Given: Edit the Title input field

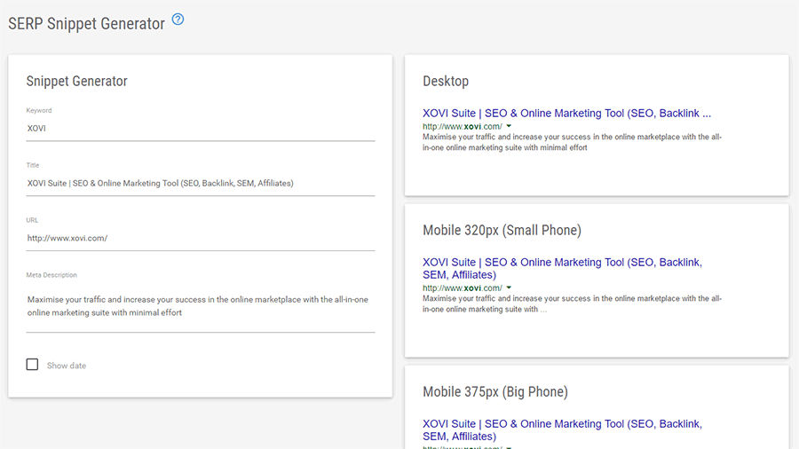Looking at the screenshot, I should [201, 184].
